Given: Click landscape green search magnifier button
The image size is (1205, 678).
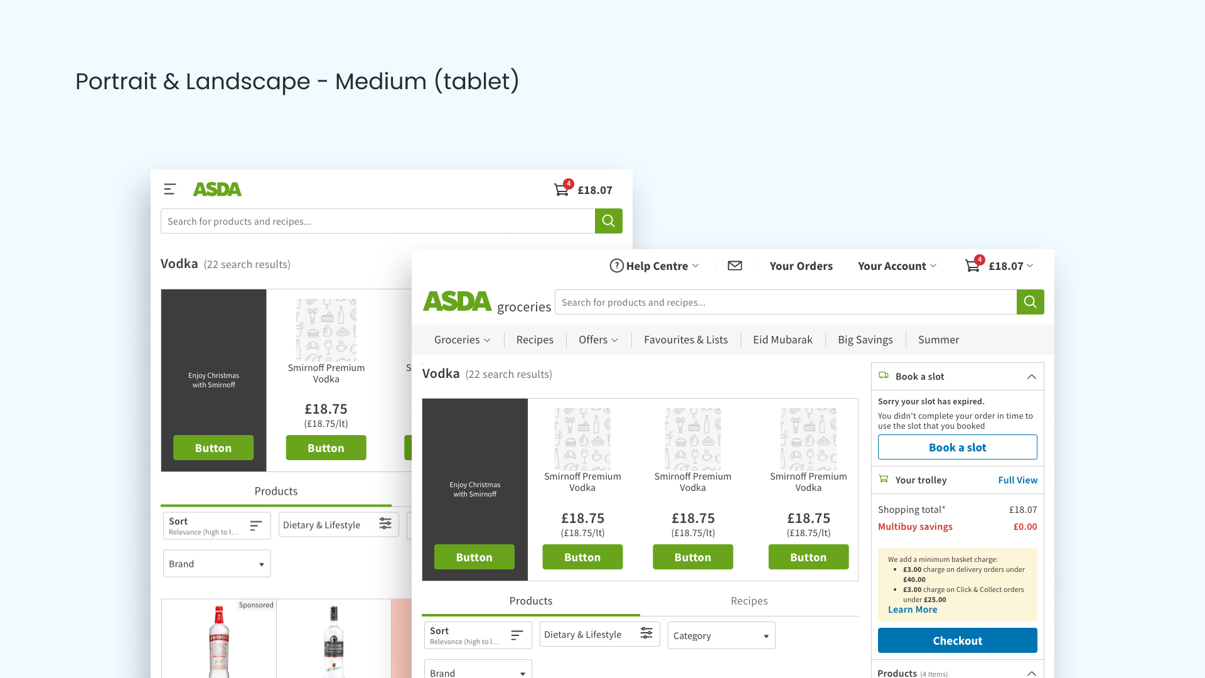Looking at the screenshot, I should [x=1031, y=302].
